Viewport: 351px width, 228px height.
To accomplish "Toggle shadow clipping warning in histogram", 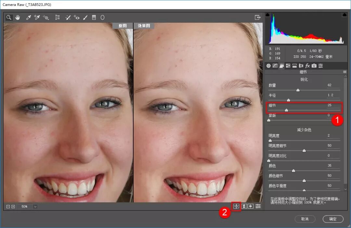I will (x=267, y=15).
